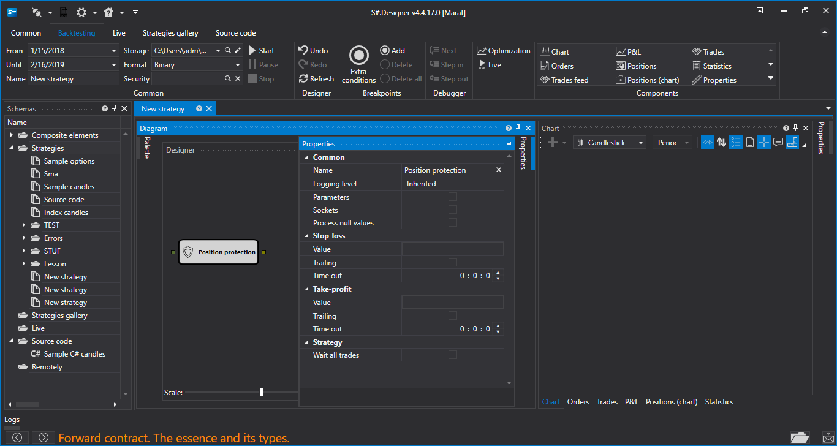The image size is (837, 446).
Task: Check the Wait all trades checkbox
Action: [x=453, y=355]
